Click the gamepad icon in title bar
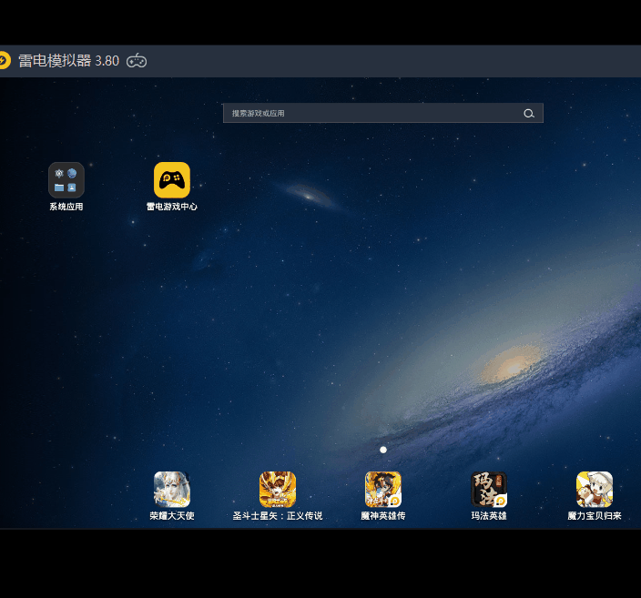 [137, 61]
